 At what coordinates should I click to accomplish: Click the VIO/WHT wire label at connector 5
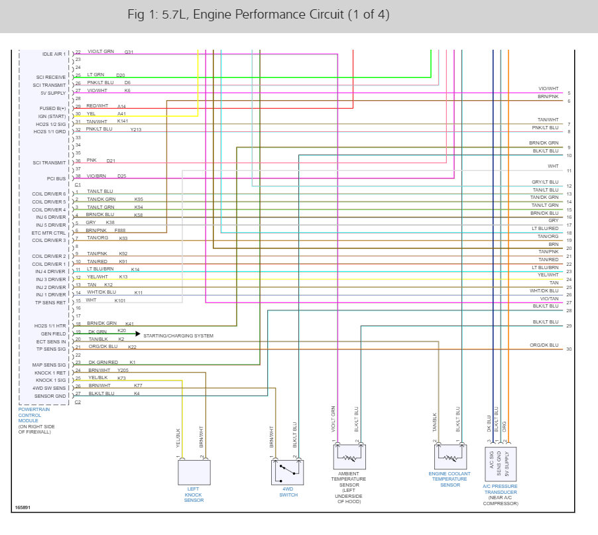coord(548,88)
